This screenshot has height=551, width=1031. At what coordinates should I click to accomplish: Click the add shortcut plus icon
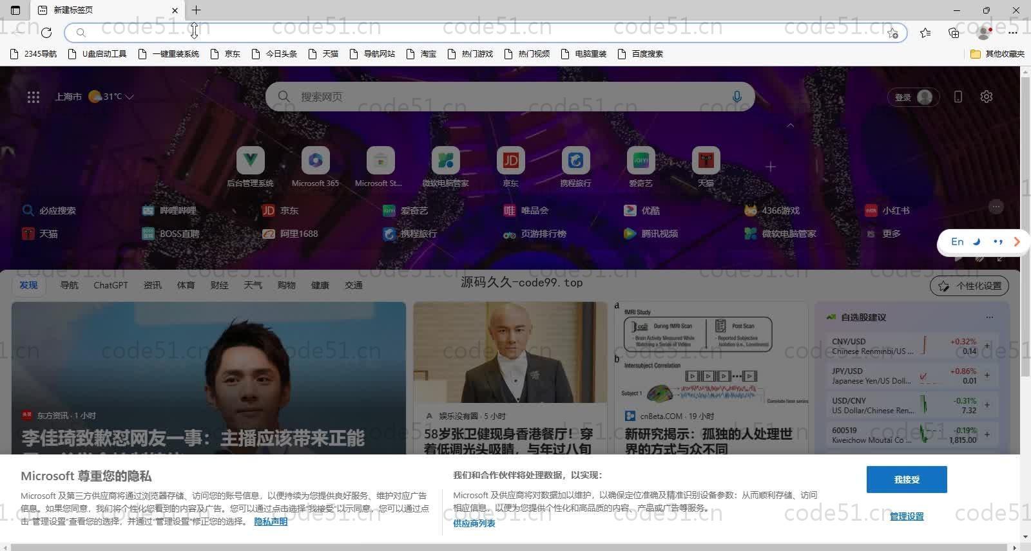point(771,167)
